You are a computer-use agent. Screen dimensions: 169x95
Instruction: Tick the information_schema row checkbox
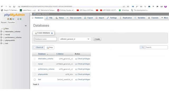35,59
